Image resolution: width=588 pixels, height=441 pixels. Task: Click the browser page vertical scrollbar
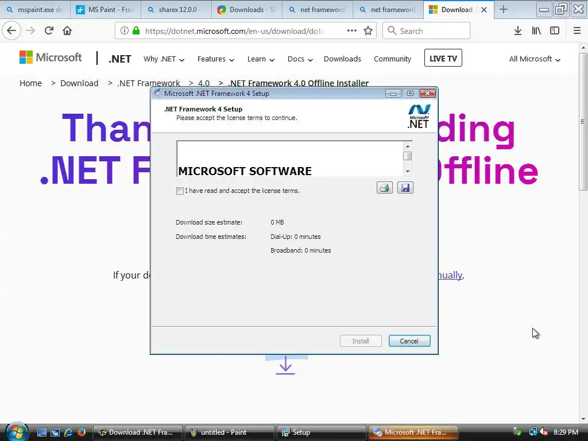coord(583,121)
